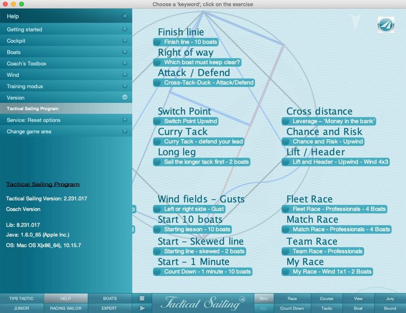Click the sailboat logo icon top right

click(386, 25)
